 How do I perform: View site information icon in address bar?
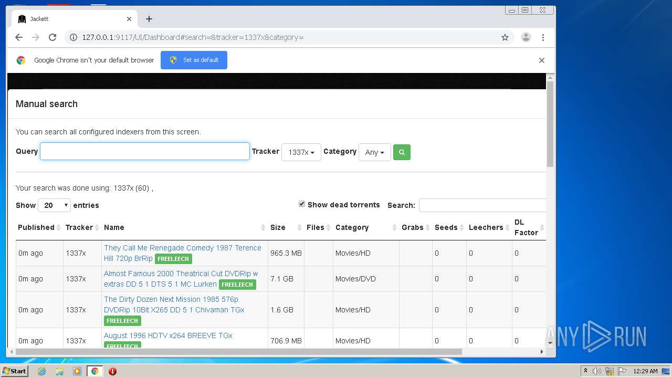tap(73, 37)
